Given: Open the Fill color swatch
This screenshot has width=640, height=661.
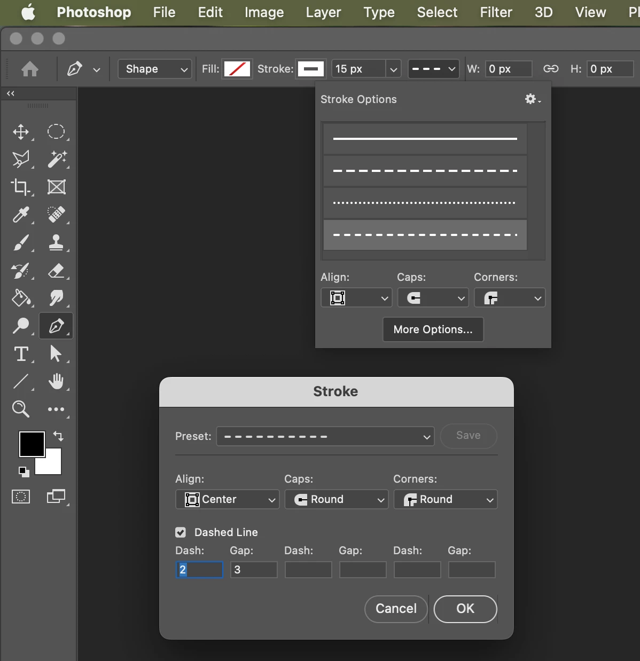Looking at the screenshot, I should pos(237,69).
